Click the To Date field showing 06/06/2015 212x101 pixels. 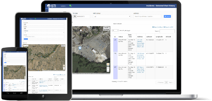[83, 16]
